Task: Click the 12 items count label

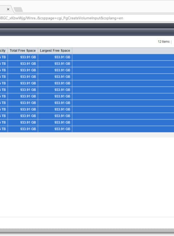Action: tap(163, 41)
